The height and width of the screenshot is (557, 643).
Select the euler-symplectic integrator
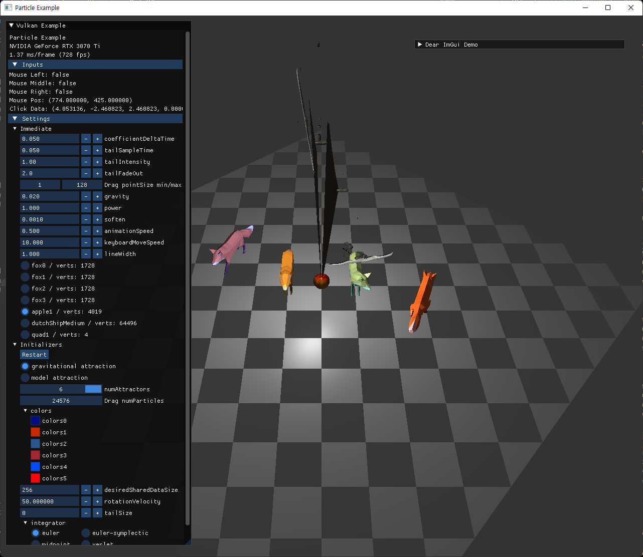[86, 533]
